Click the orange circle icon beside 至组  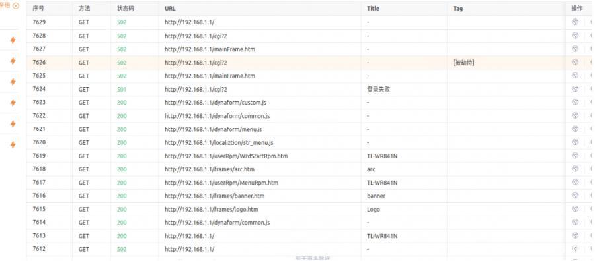16,6
